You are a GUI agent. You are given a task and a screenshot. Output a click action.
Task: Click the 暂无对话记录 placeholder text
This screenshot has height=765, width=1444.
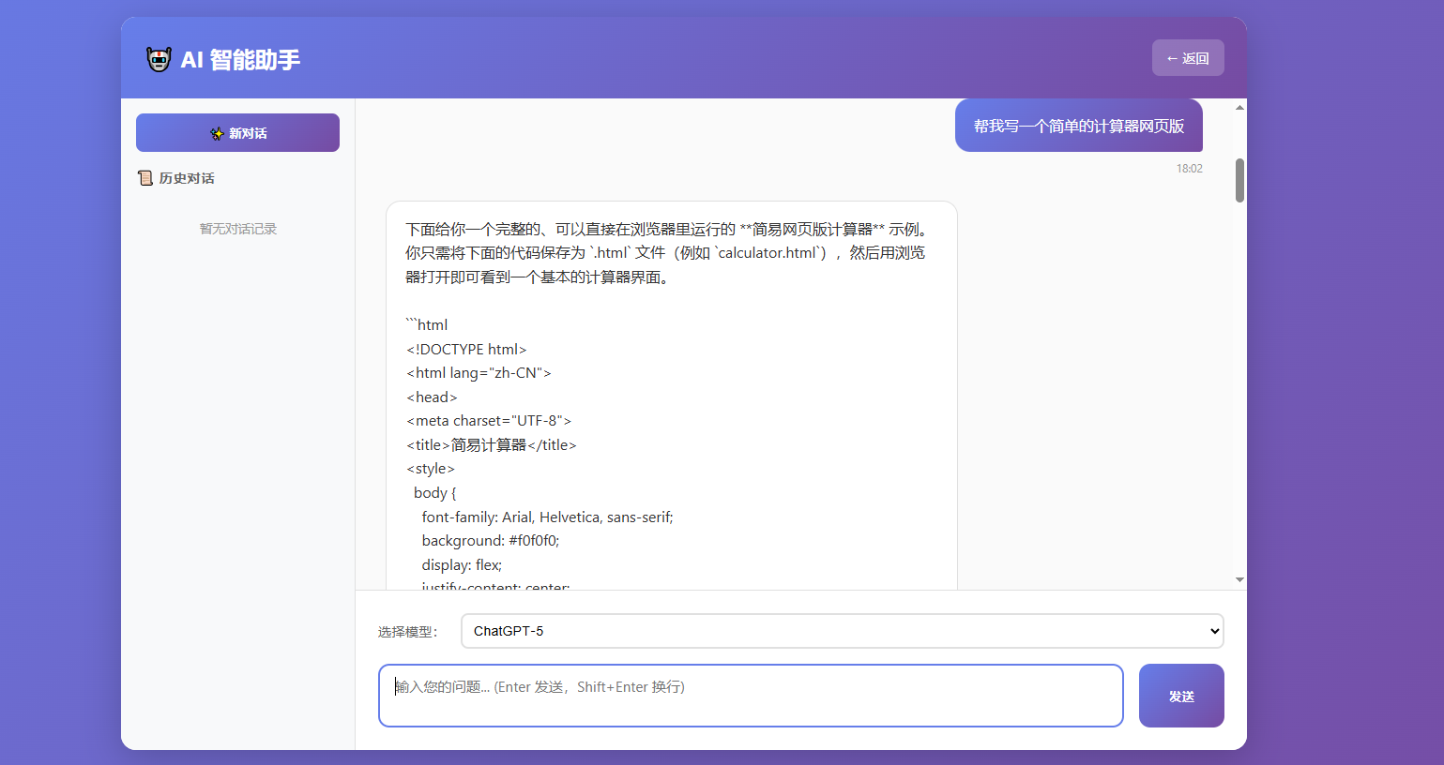point(238,228)
